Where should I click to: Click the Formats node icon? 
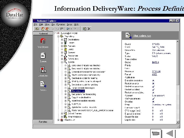coord(65,46)
